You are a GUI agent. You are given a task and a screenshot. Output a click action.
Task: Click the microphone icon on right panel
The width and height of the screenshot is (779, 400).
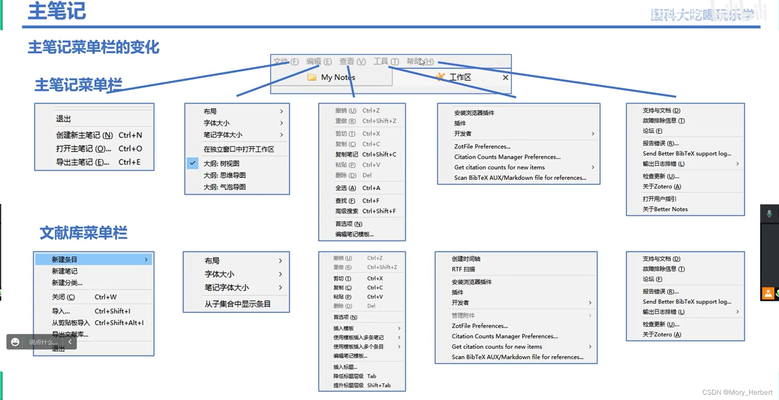769,214
